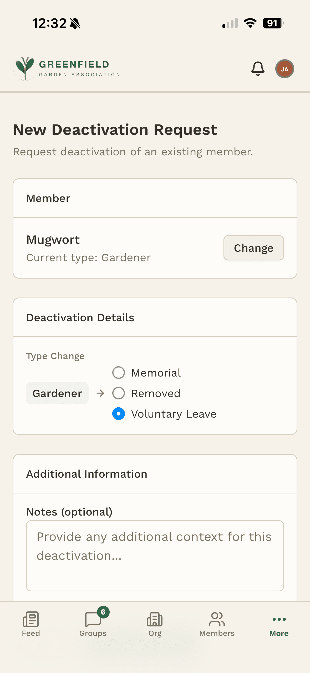Click the Change button for the member
Screen dimensions: 310x673
click(253, 248)
